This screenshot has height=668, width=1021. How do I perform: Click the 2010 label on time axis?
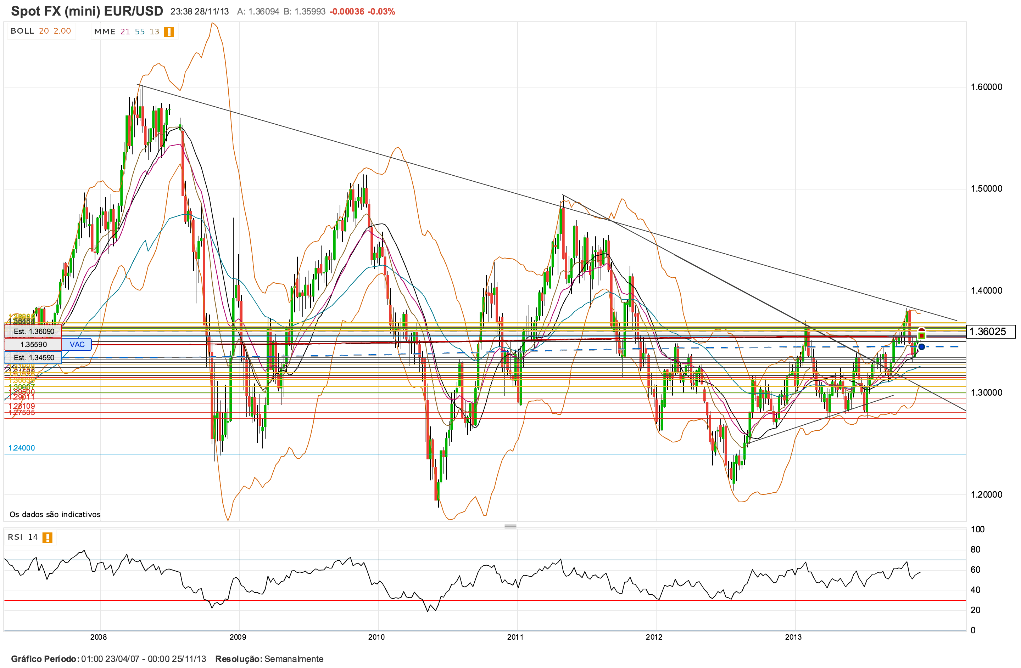pyautogui.click(x=376, y=637)
